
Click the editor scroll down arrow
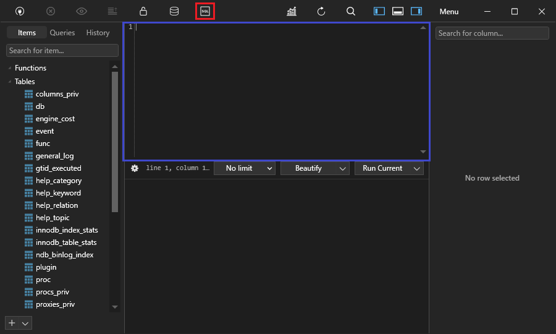pyautogui.click(x=423, y=152)
